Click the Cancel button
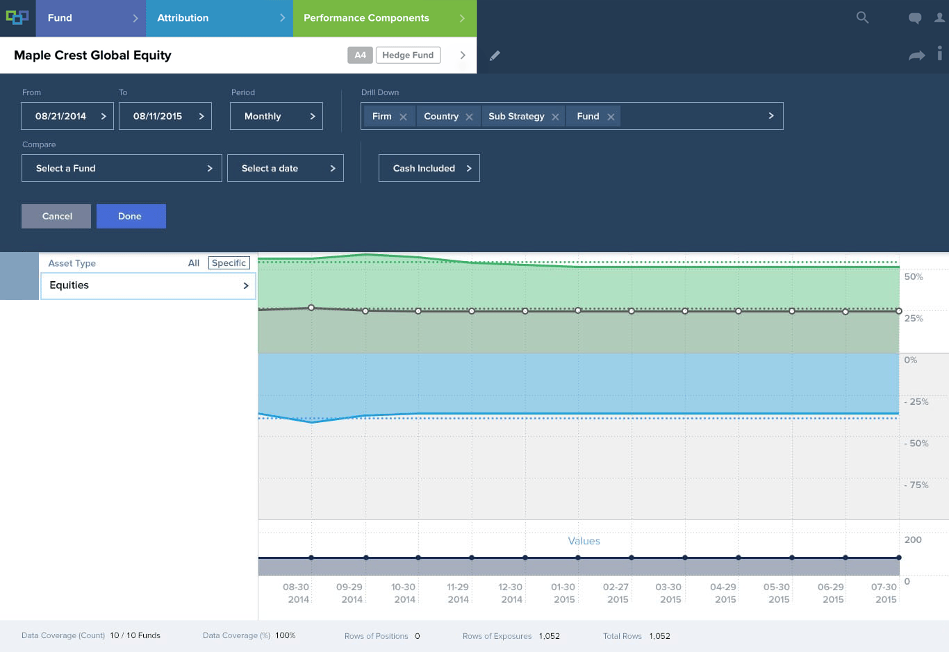949x652 pixels. coord(56,216)
